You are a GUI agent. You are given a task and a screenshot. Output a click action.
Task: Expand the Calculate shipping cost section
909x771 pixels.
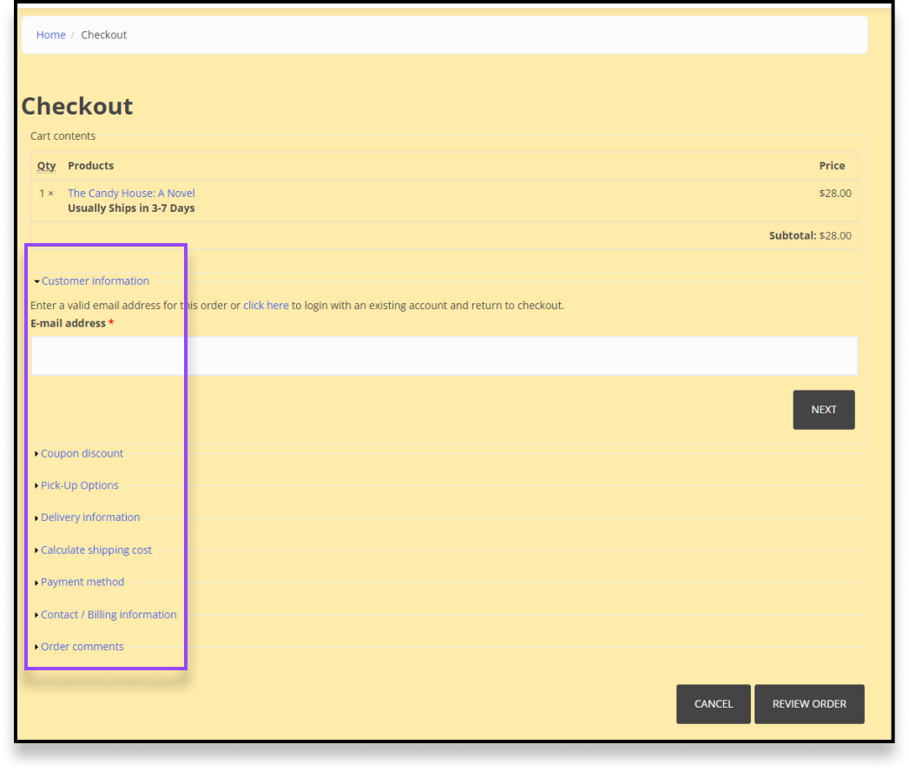pos(96,549)
